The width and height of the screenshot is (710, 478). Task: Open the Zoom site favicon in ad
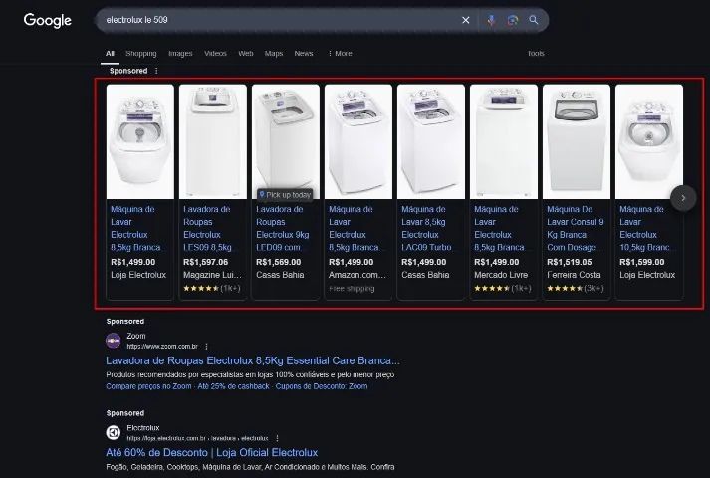114,340
